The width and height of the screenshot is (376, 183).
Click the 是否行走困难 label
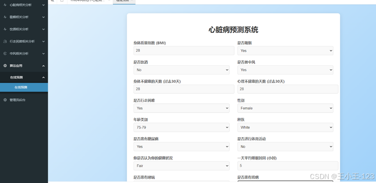144,101
